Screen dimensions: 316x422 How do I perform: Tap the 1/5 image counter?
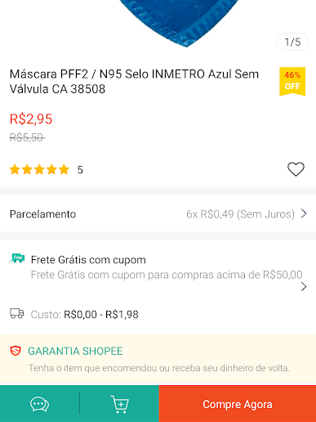tap(292, 42)
